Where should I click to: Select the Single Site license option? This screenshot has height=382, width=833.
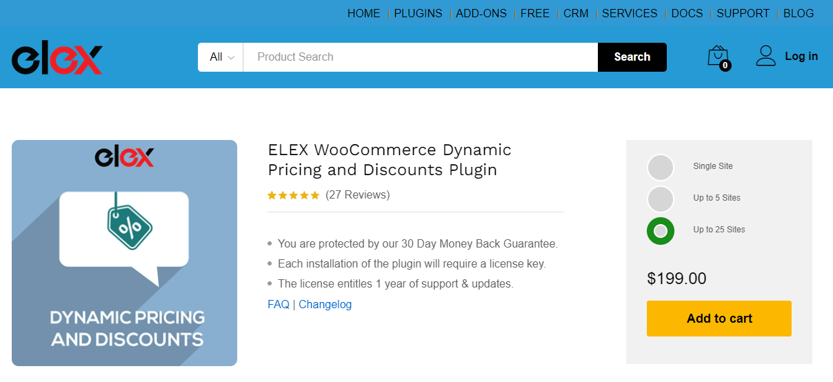661,168
